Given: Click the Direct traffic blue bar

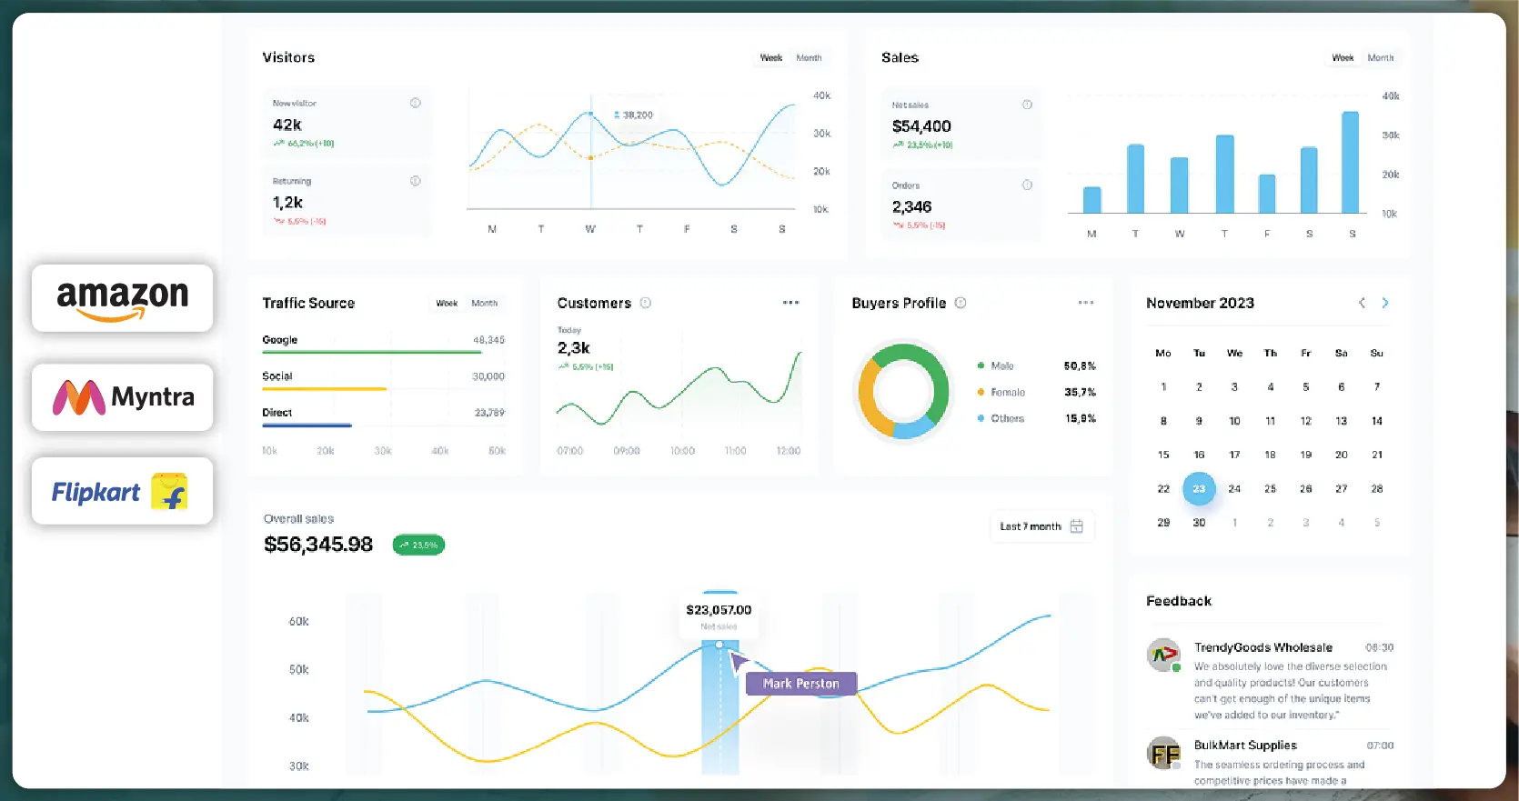Looking at the screenshot, I should pyautogui.click(x=307, y=425).
